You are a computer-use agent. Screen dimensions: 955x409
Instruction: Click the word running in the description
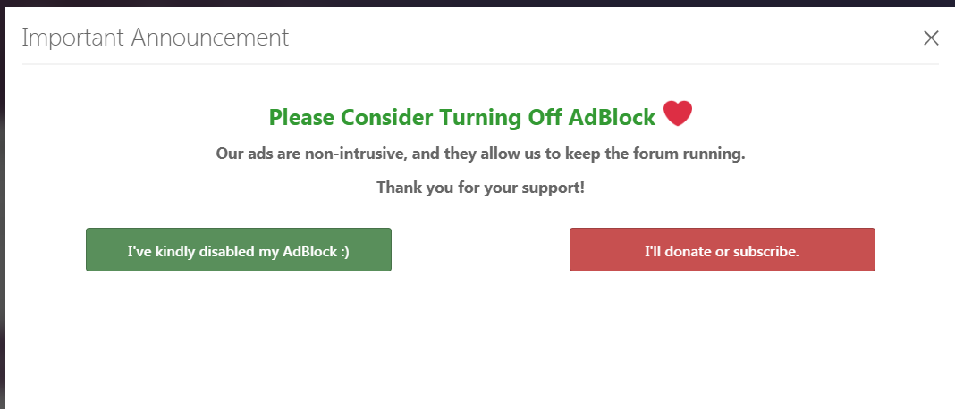pyautogui.click(x=716, y=154)
